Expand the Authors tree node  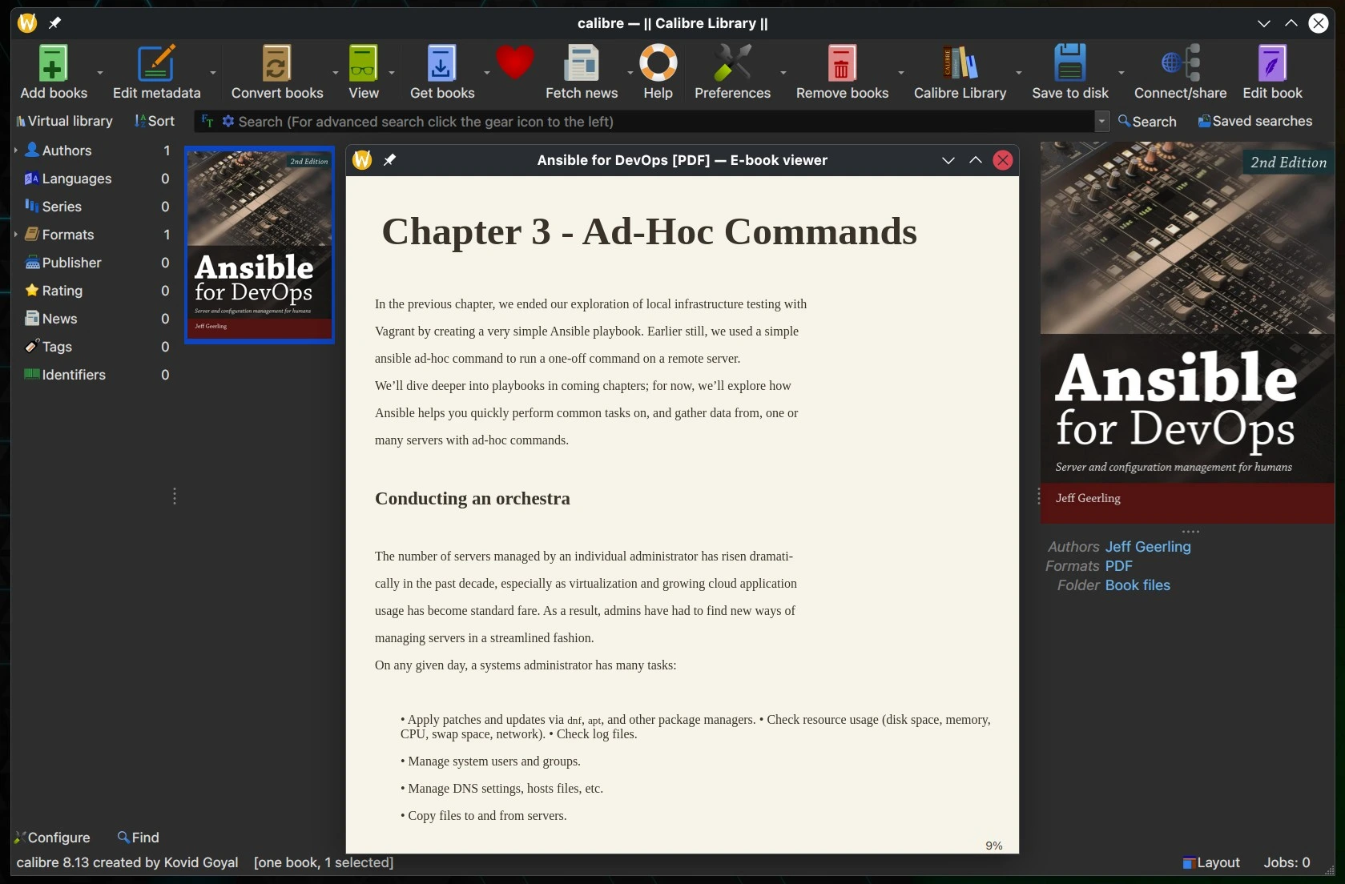pos(16,151)
